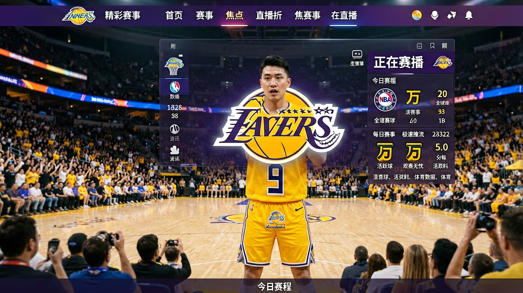Click the 今日赛握 section heading
523x293 pixels.
[x=384, y=80]
